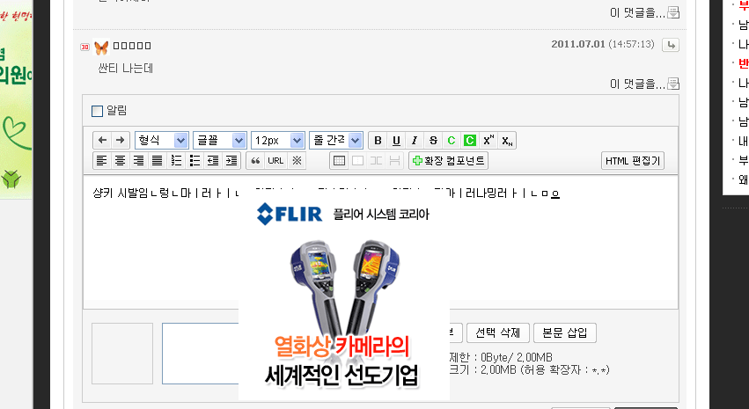Switch to the HTML 편집기 editor

point(633,161)
